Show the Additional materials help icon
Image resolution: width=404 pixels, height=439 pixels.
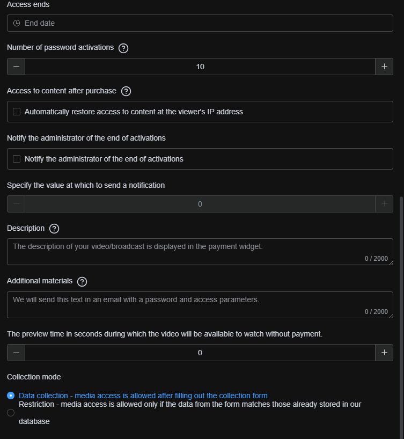point(82,282)
